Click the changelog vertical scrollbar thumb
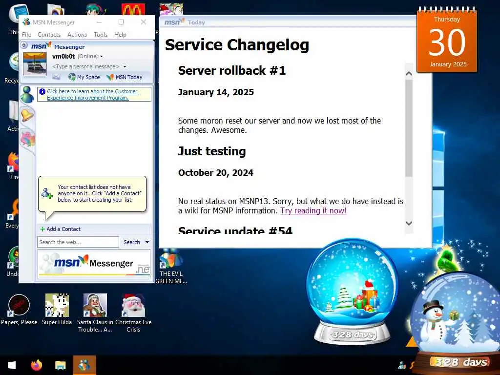This screenshot has width=500, height=375. point(409,127)
